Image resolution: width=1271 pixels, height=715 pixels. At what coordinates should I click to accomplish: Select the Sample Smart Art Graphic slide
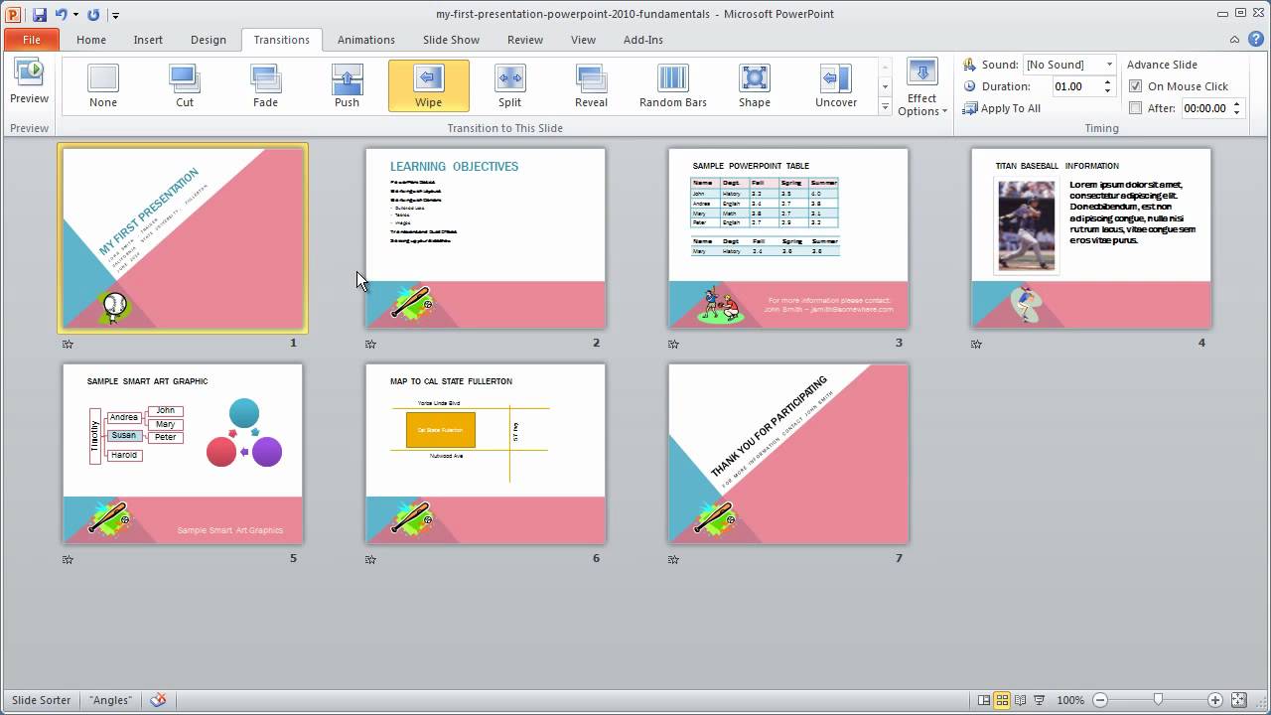[183, 454]
